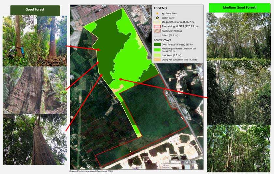Screen dimensions: 274x174
Task: Click the Medium Good Forest header label
Action: click(239, 7)
